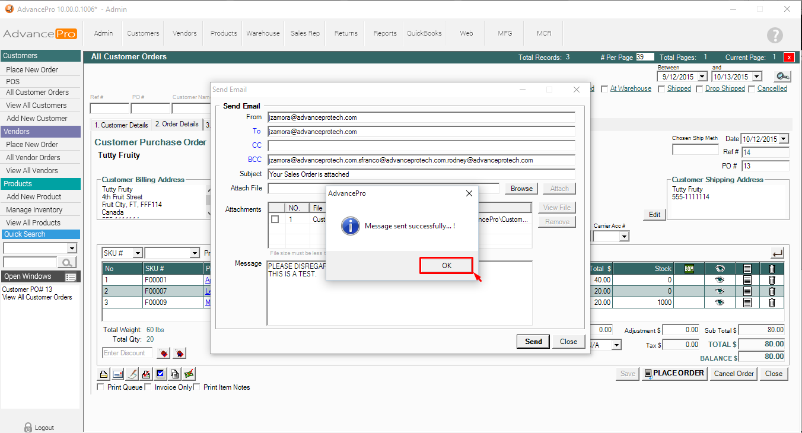This screenshot has height=433, width=802.
Task: Enable the Print Queue checkbox
Action: [x=100, y=387]
